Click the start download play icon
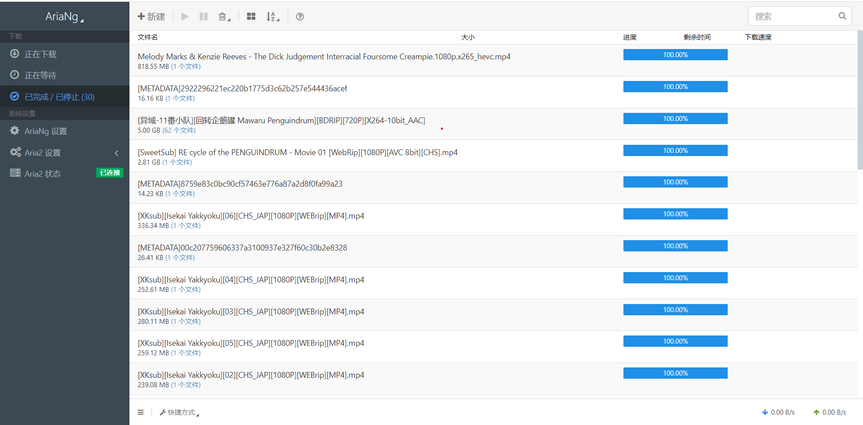The height and width of the screenshot is (425, 863). [185, 17]
